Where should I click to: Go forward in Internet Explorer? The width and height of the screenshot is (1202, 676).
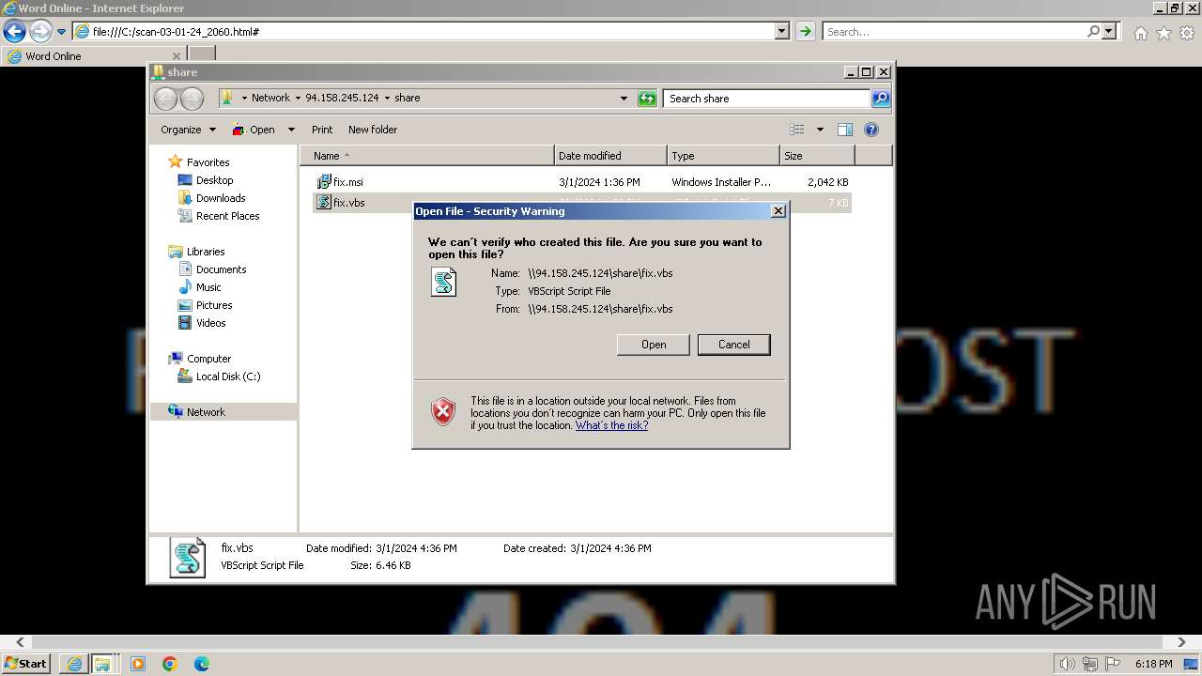coord(40,32)
